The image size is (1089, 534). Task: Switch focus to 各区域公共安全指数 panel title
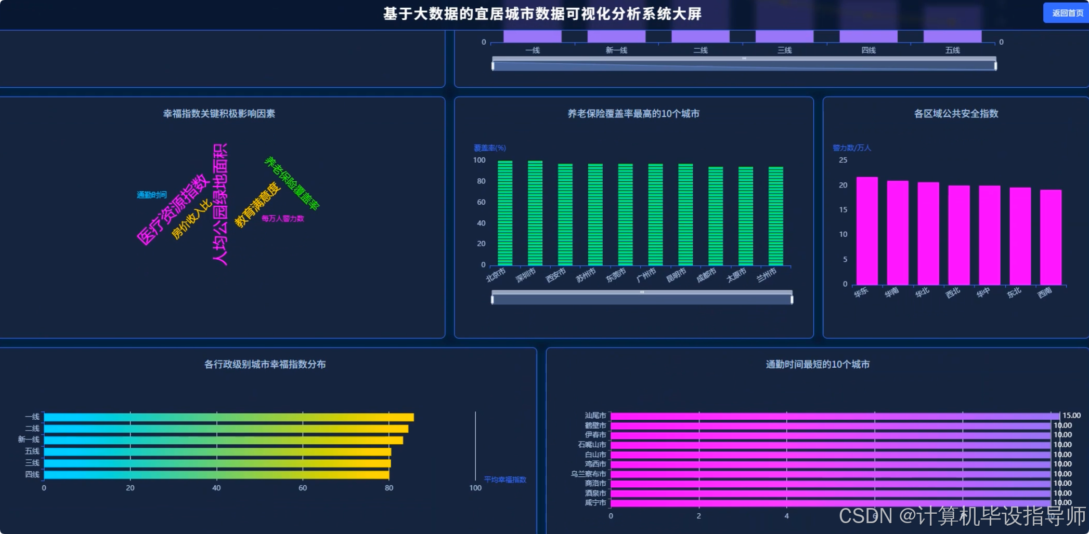(955, 113)
